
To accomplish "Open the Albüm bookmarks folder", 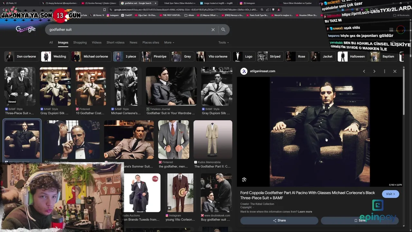I will tap(189, 15).
